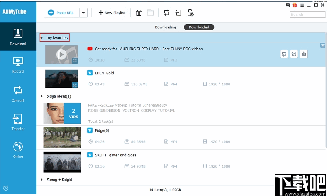Open the Online section in sidebar
Screen dimensions: 327x196
[x=18, y=150]
